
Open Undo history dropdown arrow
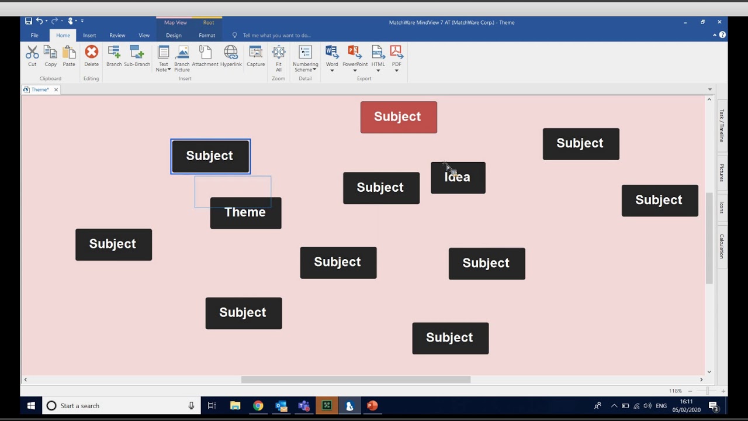(x=47, y=21)
